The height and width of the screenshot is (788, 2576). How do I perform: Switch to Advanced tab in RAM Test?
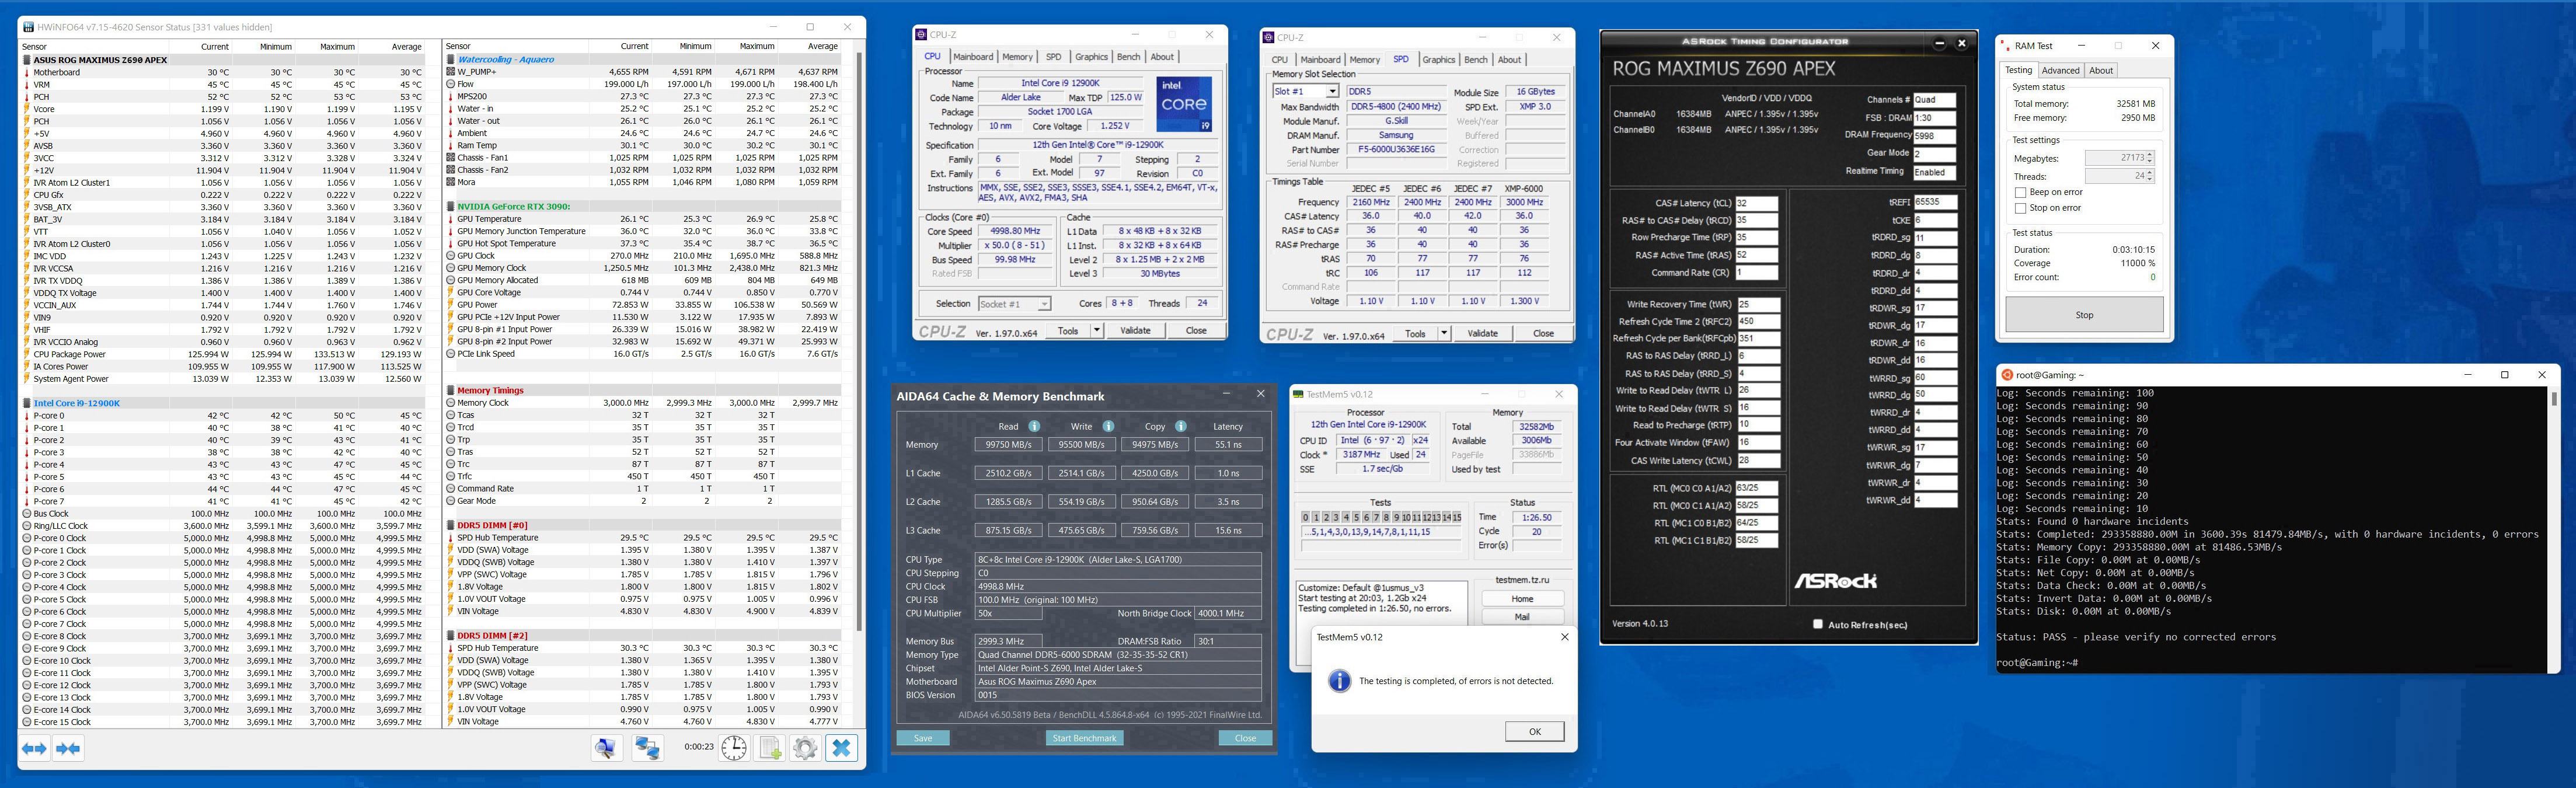[x=2060, y=70]
